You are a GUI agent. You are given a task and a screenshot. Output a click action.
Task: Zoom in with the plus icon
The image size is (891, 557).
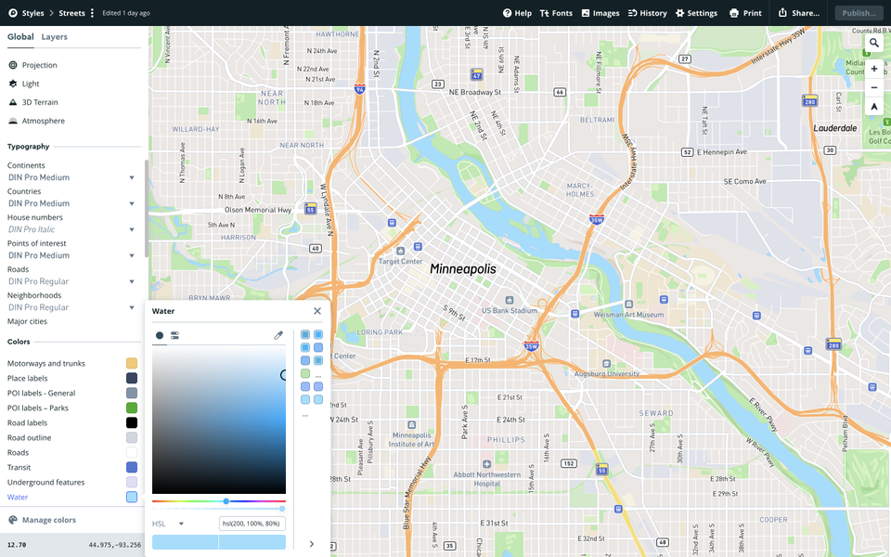pyautogui.click(x=874, y=69)
